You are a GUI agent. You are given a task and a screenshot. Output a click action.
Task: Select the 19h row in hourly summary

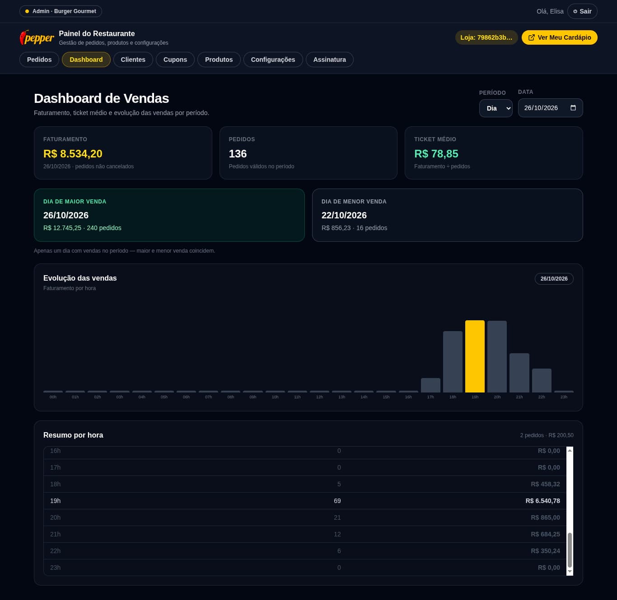click(x=305, y=501)
